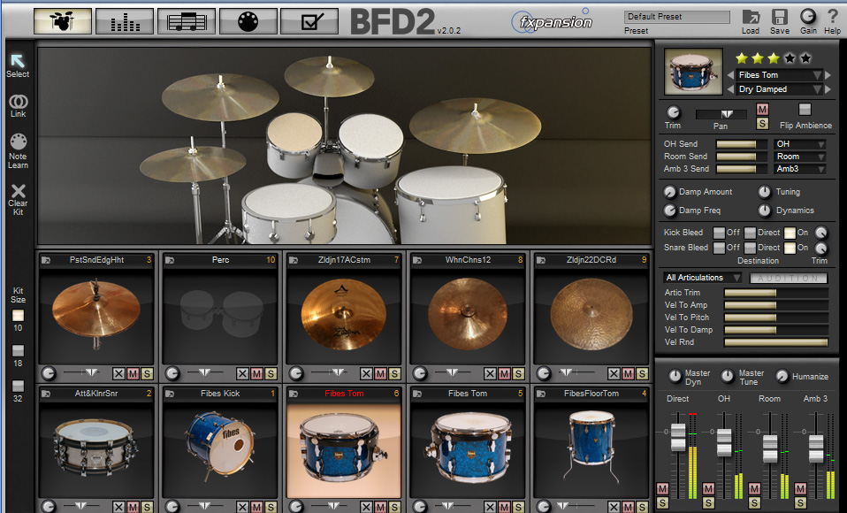Viewport: 847px width, 513px height.
Task: Set Kick Bleed to Off
Action: (x=719, y=233)
